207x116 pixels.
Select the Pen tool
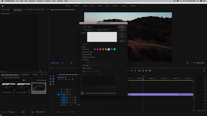53,82
